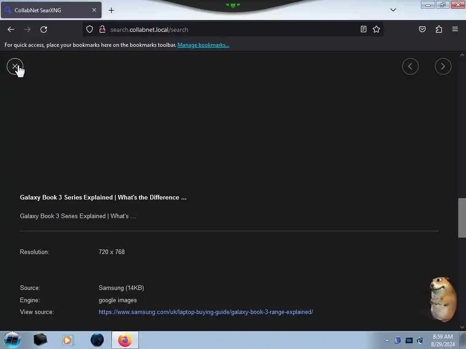This screenshot has height=349, width=466.
Task: Bookmark this page with the star
Action: point(376,29)
